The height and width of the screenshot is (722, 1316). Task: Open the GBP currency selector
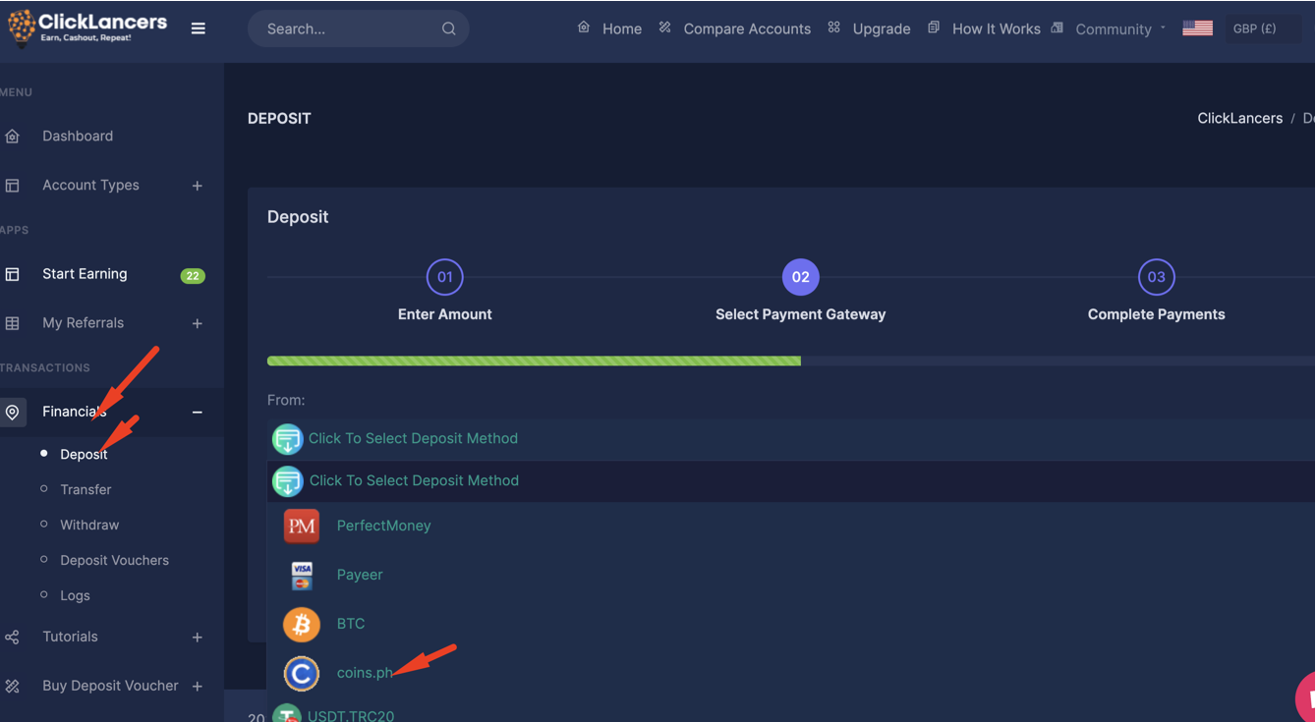click(1255, 28)
